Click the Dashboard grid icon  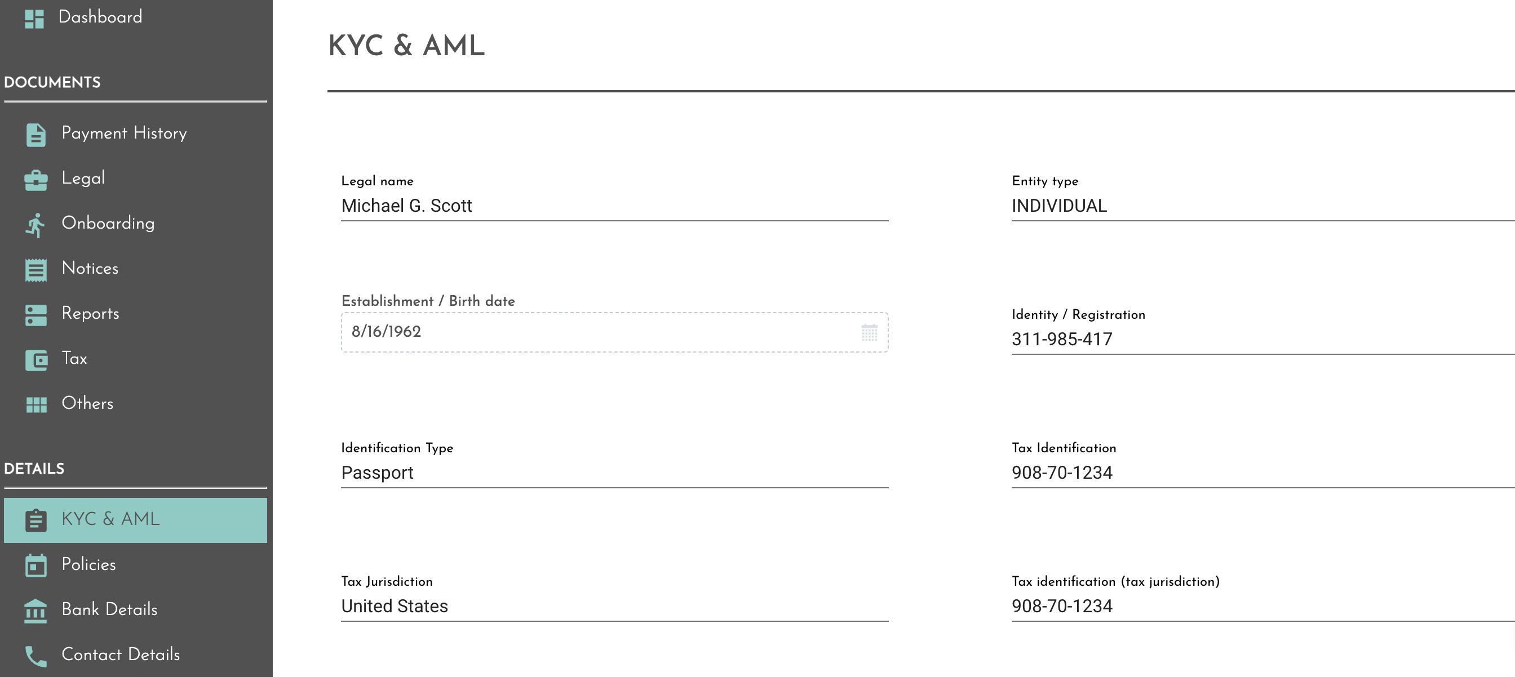pos(35,19)
